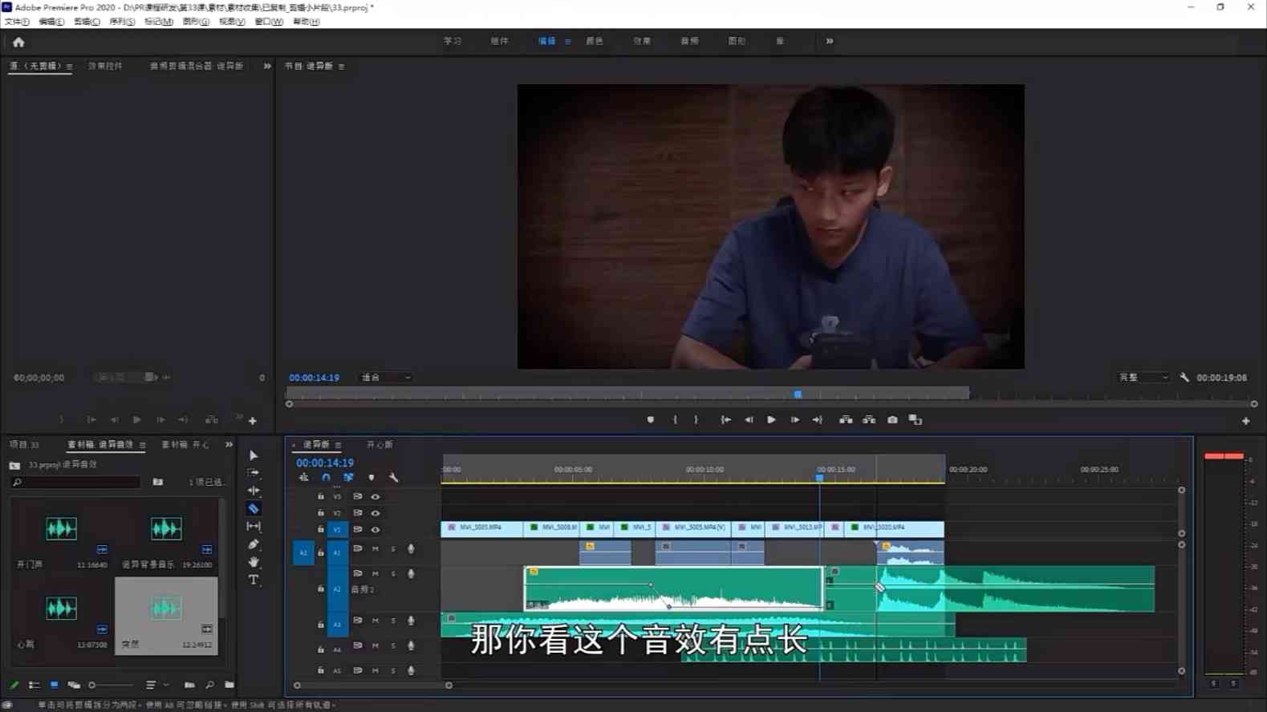Image resolution: width=1267 pixels, height=712 pixels.
Task: Export frame with camera icon
Action: point(892,420)
